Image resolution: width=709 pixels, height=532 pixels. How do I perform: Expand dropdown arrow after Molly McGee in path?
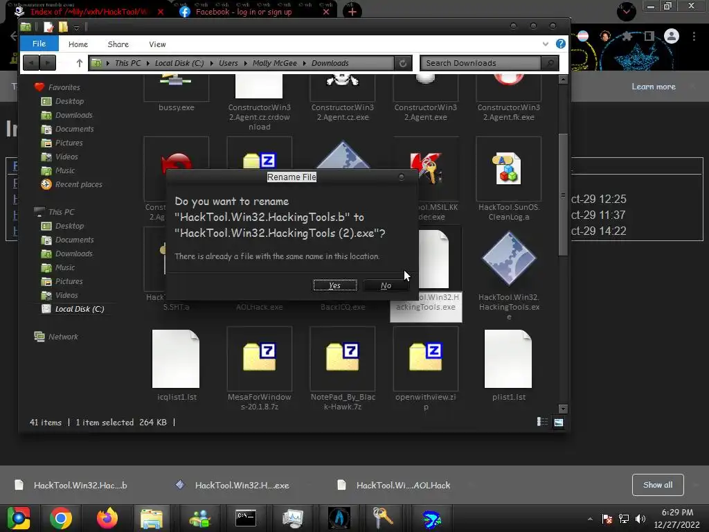click(305, 63)
